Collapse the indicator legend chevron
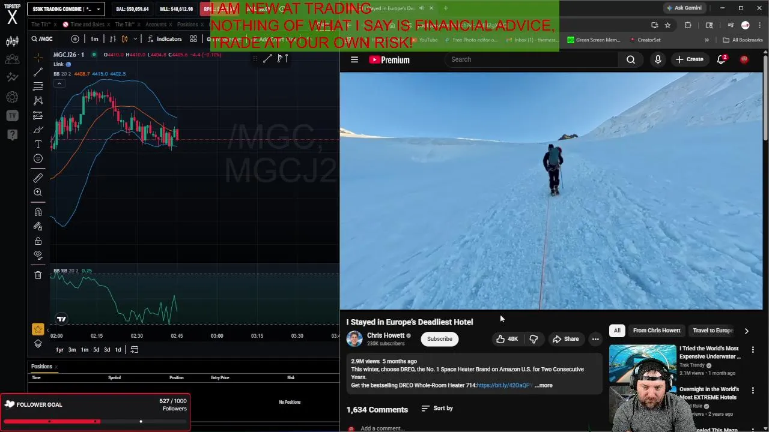Image resolution: width=769 pixels, height=432 pixels. (x=59, y=83)
